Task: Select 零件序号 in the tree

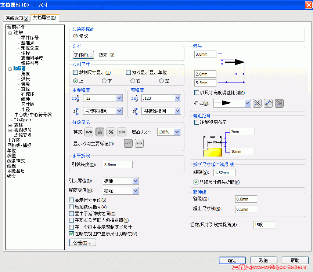Action: pyautogui.click(x=30, y=38)
